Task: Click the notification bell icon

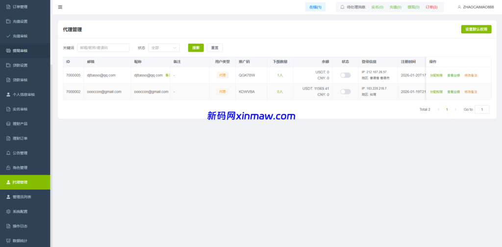Action: [x=342, y=7]
